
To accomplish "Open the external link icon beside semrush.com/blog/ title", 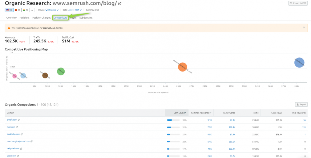I will (x=119, y=4).
